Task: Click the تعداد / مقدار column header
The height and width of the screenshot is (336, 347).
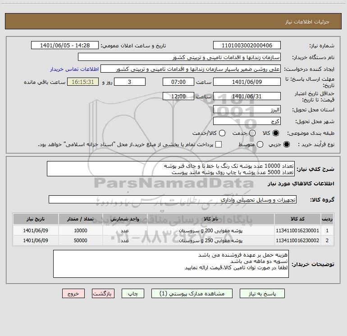Action: point(81,219)
